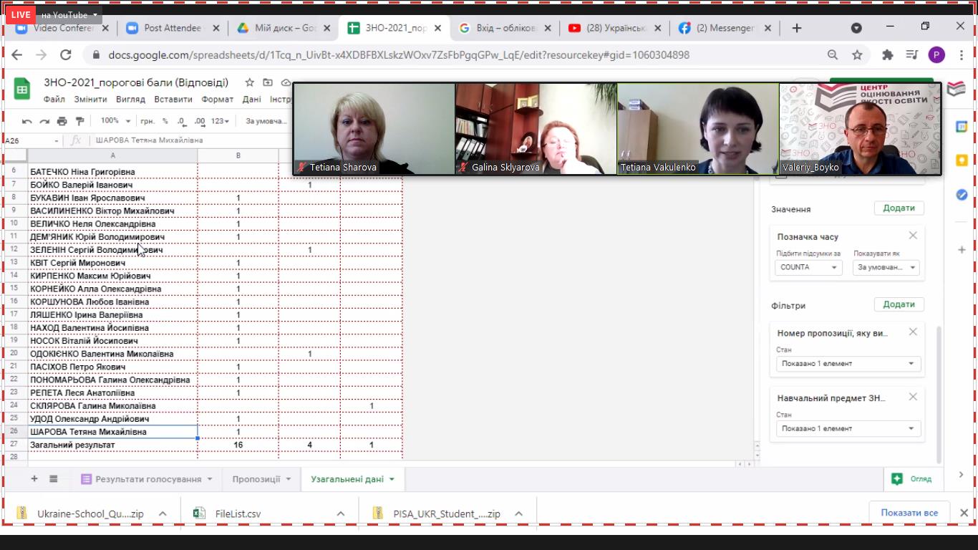Screen dimensions: 978x550
Task: Click the move-to-folder icon beside title
Action: tap(268, 82)
